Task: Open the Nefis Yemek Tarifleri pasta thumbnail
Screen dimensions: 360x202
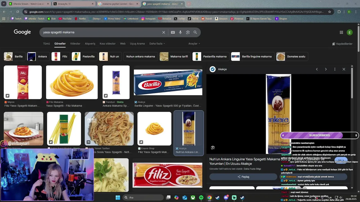Action: tap(109, 128)
